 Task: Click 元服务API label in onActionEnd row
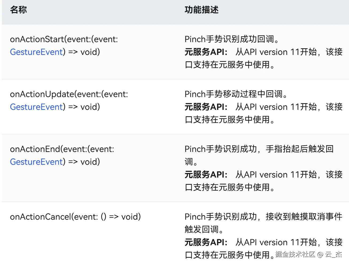[206, 174]
